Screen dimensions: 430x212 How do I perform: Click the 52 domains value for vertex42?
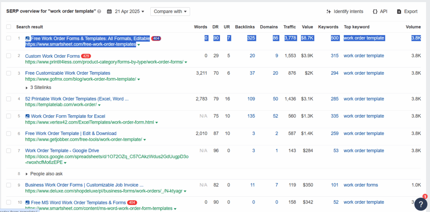275,116
